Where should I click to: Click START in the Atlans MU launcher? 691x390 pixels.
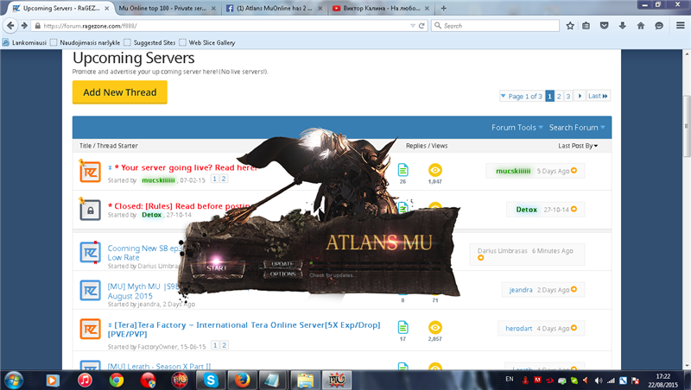point(217,267)
